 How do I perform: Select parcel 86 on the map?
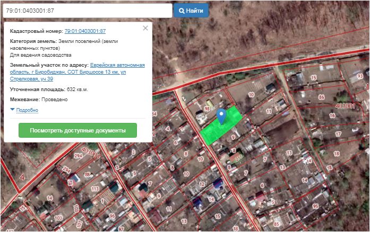[321, 97]
